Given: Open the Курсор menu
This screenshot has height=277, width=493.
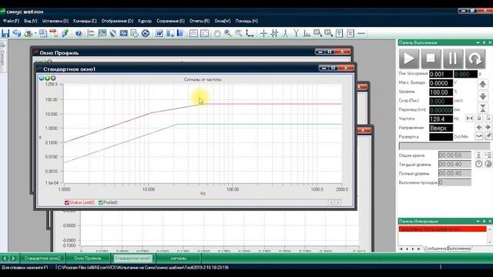Looking at the screenshot, I should (x=145, y=21).
